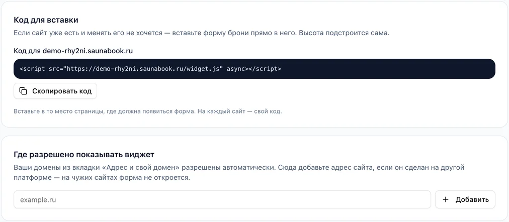
Task: Click description starting Если сайт уже есть
Action: coord(201,33)
